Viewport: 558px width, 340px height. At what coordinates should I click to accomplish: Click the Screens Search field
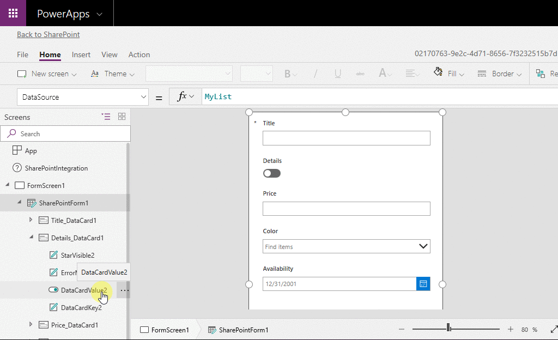(x=65, y=133)
